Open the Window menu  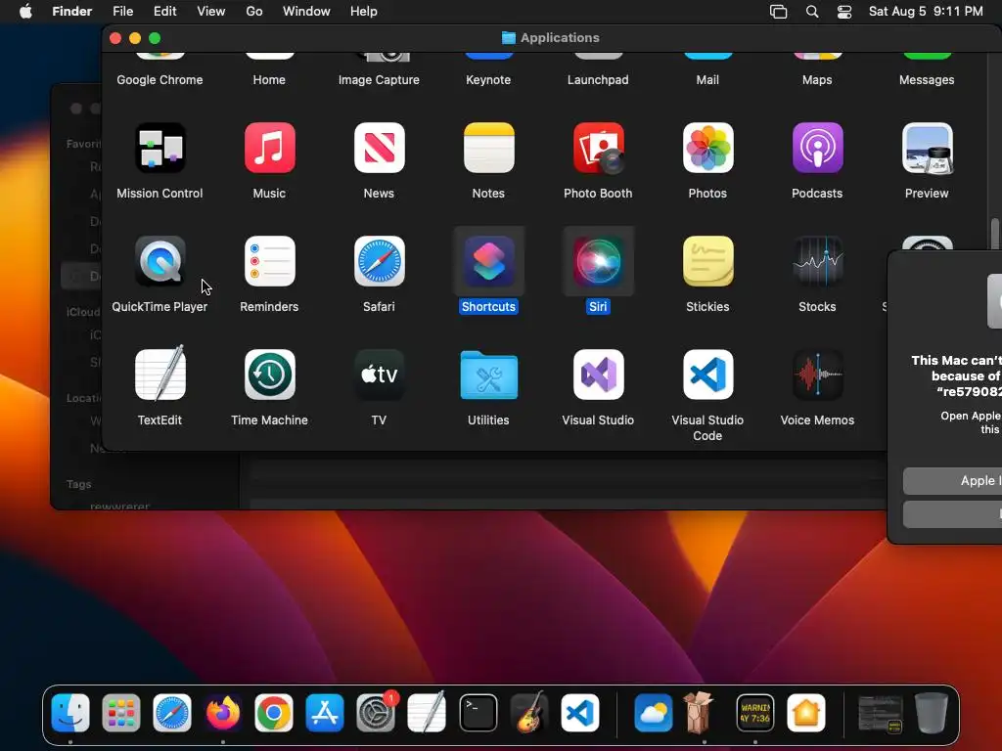pos(306,12)
